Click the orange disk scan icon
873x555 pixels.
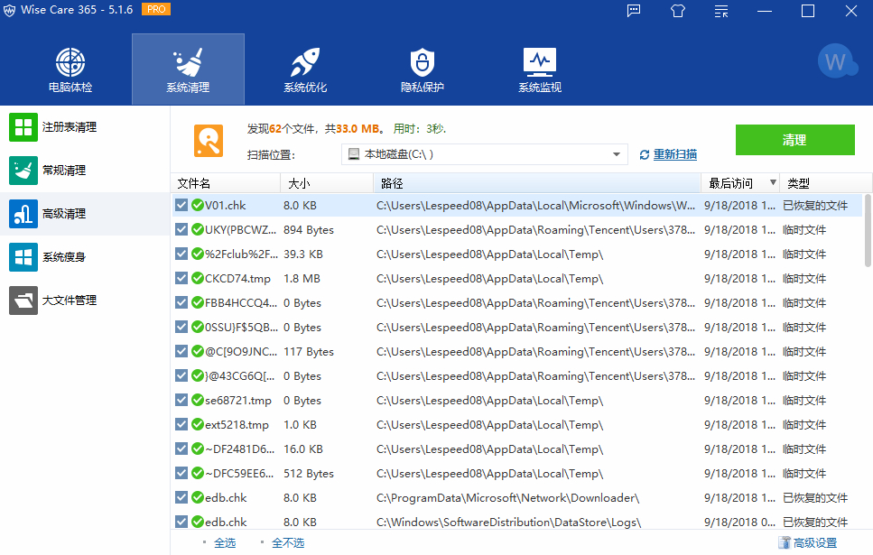pyautogui.click(x=209, y=141)
